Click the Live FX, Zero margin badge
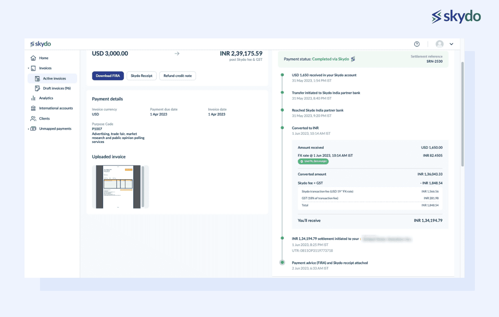Screen dimensions: 499x317 click(x=313, y=161)
